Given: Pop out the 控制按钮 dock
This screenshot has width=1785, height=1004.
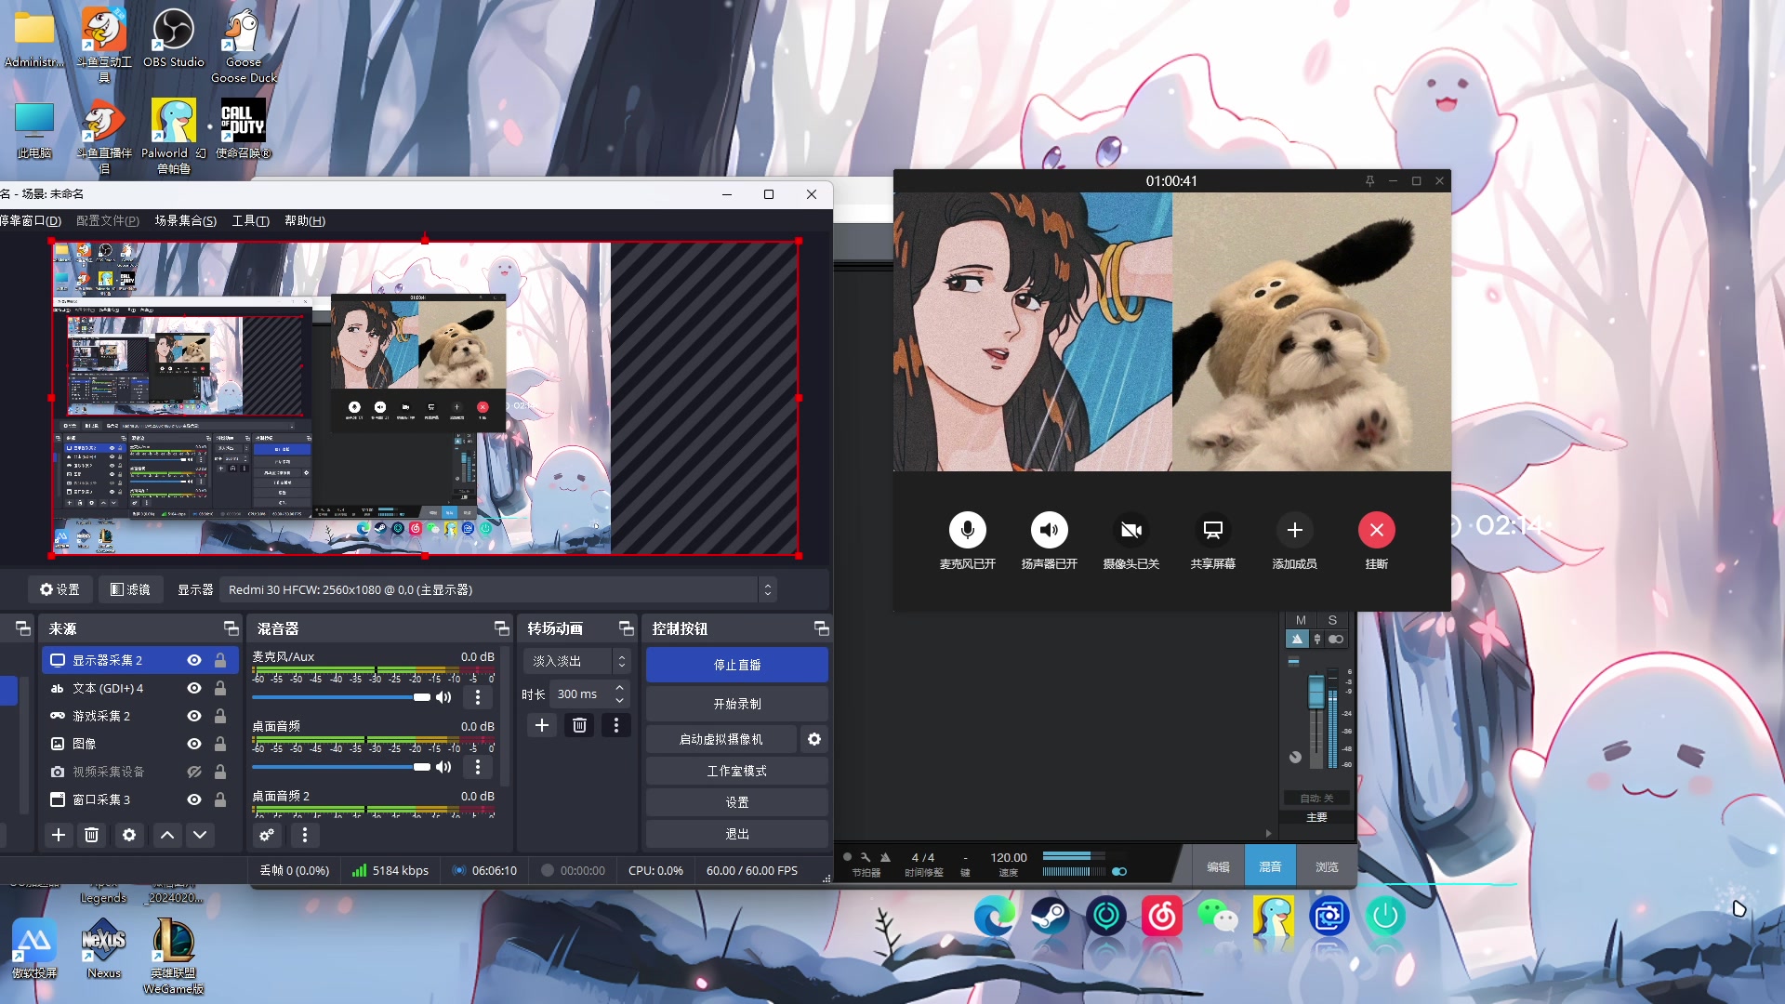Looking at the screenshot, I should [x=821, y=628].
